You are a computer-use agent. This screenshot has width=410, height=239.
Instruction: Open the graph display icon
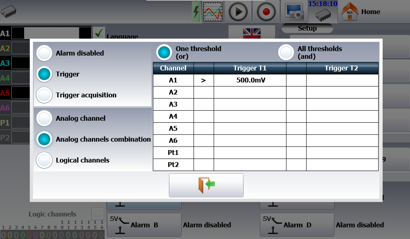coord(213,12)
